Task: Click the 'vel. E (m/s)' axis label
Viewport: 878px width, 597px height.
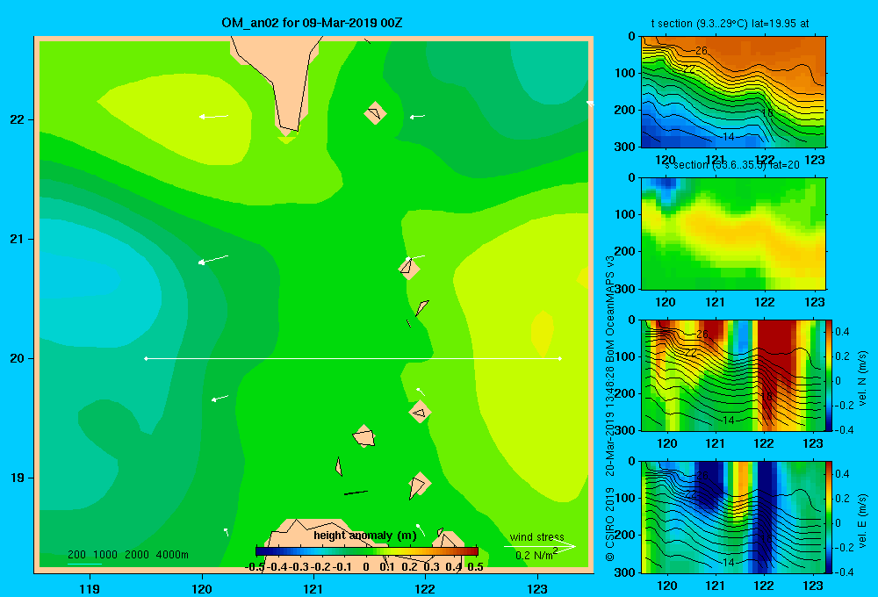Action: coord(863,521)
